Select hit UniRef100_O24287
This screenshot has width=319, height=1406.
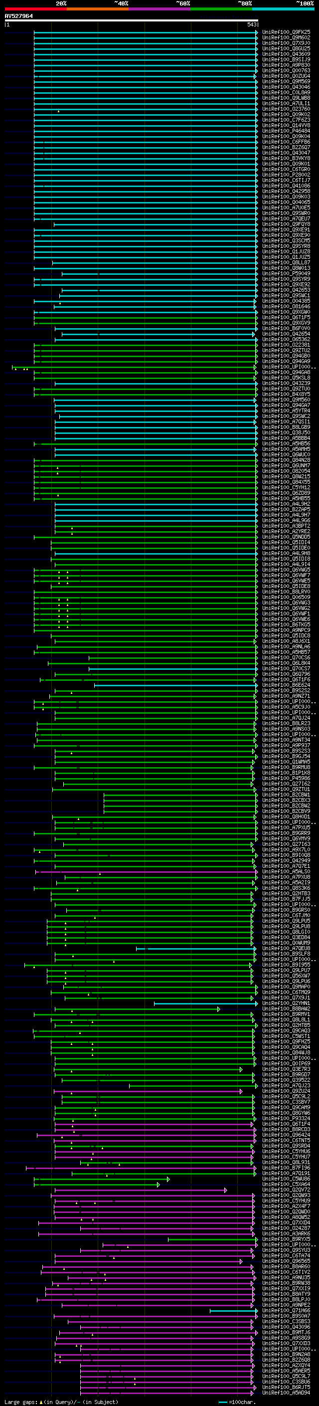(x=286, y=1228)
